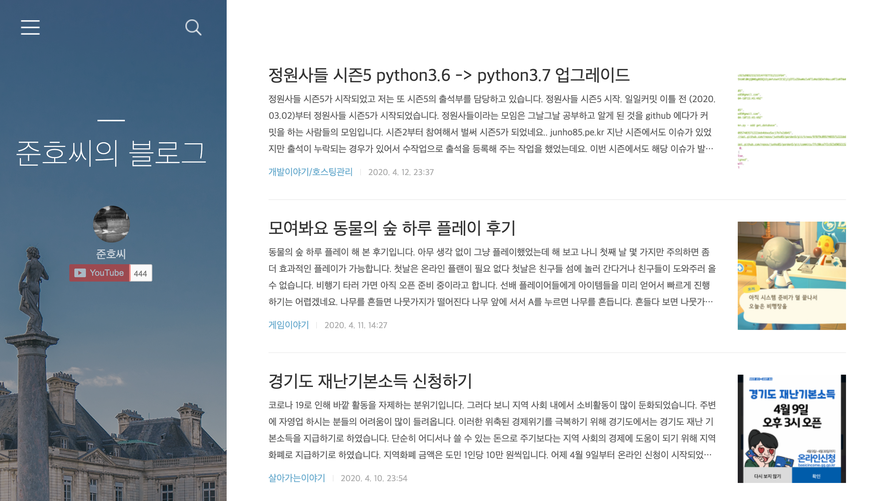Click the Animal Crossing screenshot thumbnail
This screenshot has height=501, width=872.
click(791, 275)
